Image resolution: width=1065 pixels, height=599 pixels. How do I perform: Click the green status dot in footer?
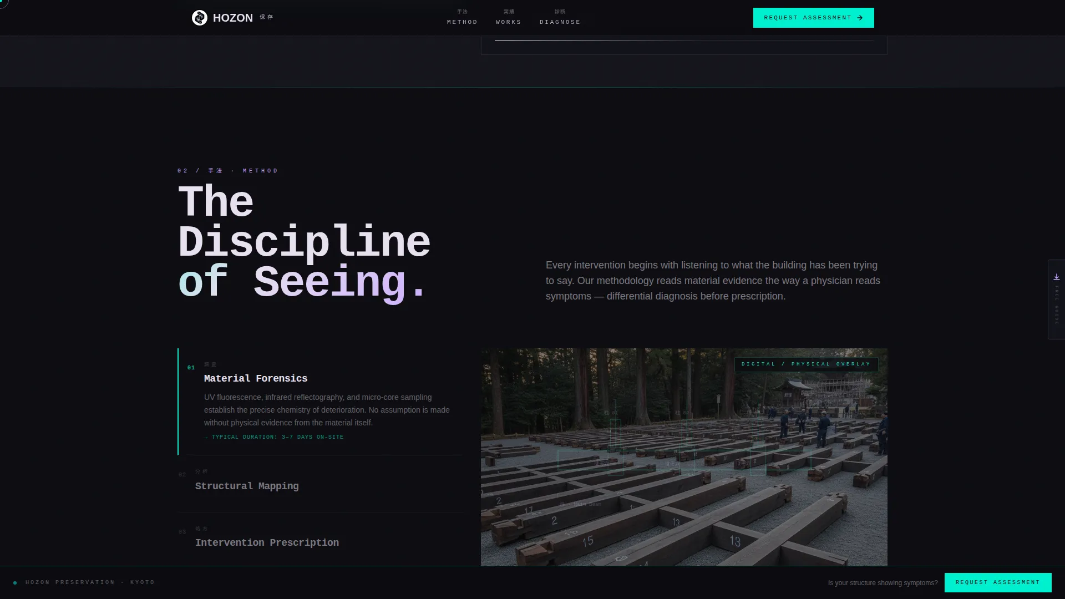pyautogui.click(x=15, y=583)
